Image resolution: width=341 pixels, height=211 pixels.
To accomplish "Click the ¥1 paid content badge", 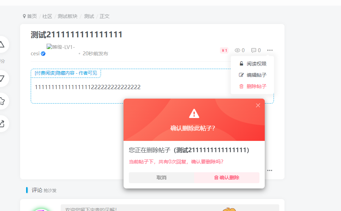I will pyautogui.click(x=224, y=50).
